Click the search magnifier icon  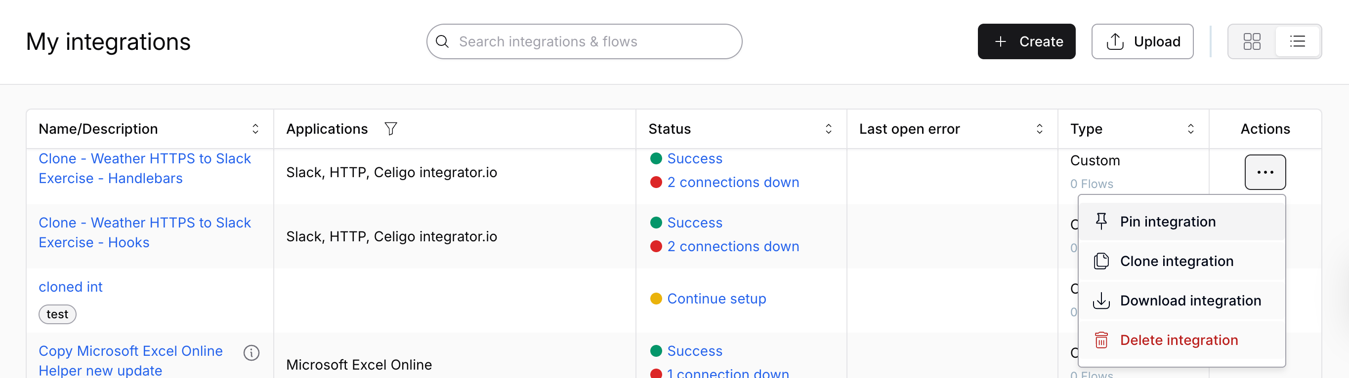(x=442, y=41)
